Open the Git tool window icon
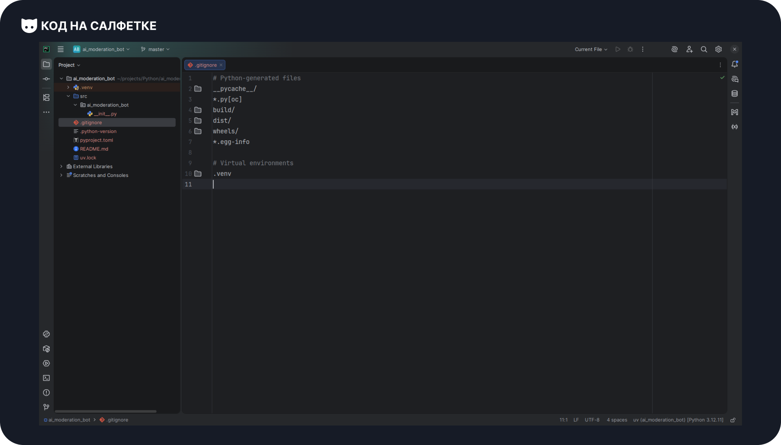Screen dimensions: 781x445 (46, 407)
